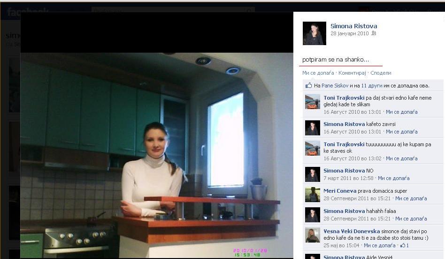Open Simona Ristova's name link in post header

353,26
